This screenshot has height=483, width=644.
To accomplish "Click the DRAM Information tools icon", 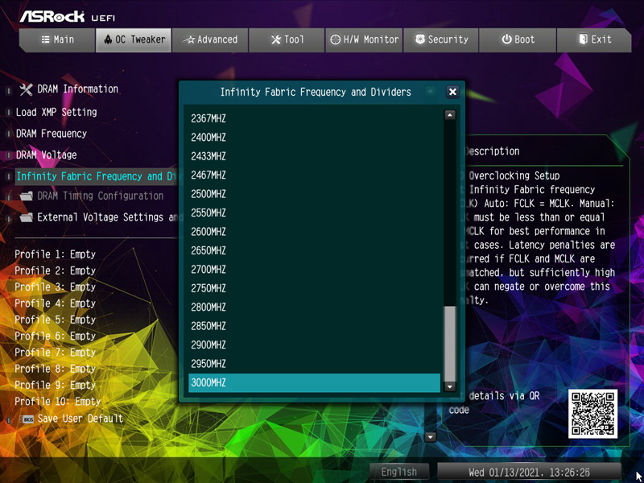I will 26,89.
